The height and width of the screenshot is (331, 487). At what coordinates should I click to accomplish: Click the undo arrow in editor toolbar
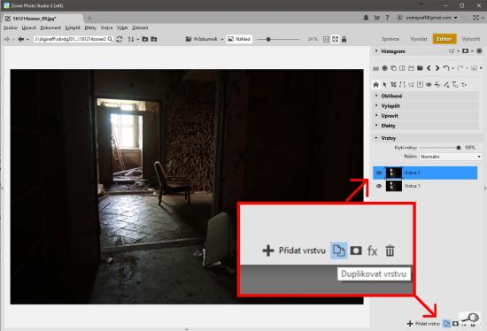[446, 68]
